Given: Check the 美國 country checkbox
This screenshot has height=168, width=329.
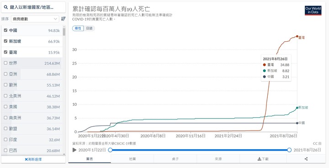Looking at the screenshot, I should [5, 107].
